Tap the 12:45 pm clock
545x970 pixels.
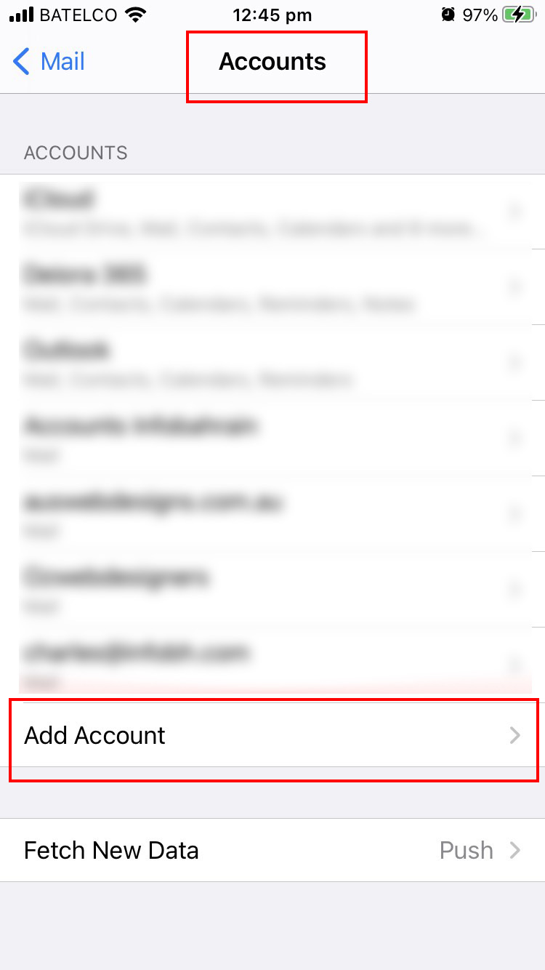(x=272, y=15)
